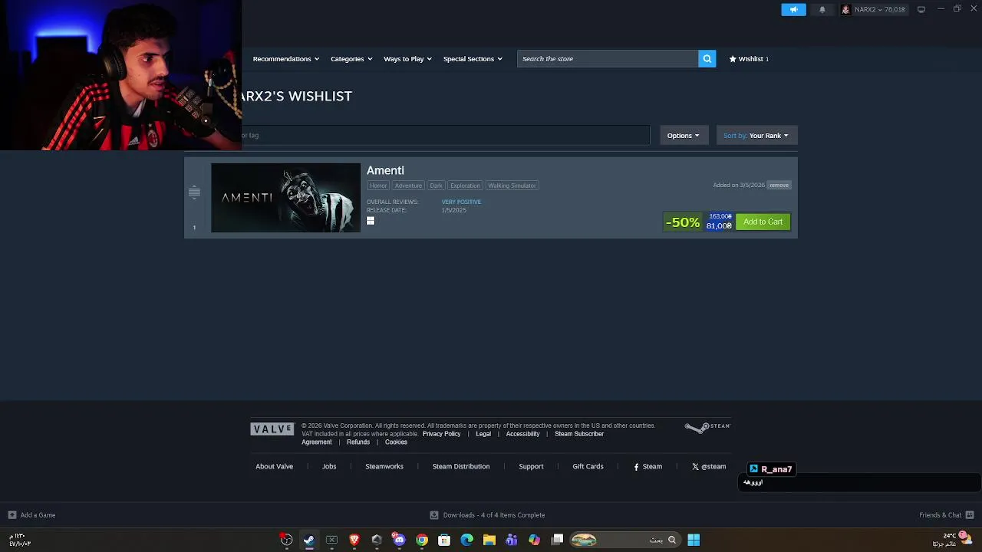Open Google Chrome in taskbar
The image size is (982, 552).
click(x=421, y=540)
